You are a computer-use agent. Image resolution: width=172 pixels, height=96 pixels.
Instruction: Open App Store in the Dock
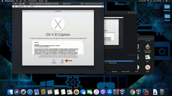pyautogui.click(x=109, y=92)
